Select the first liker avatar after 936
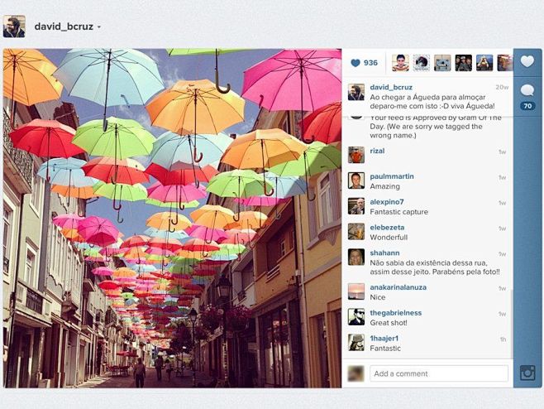 [x=400, y=63]
